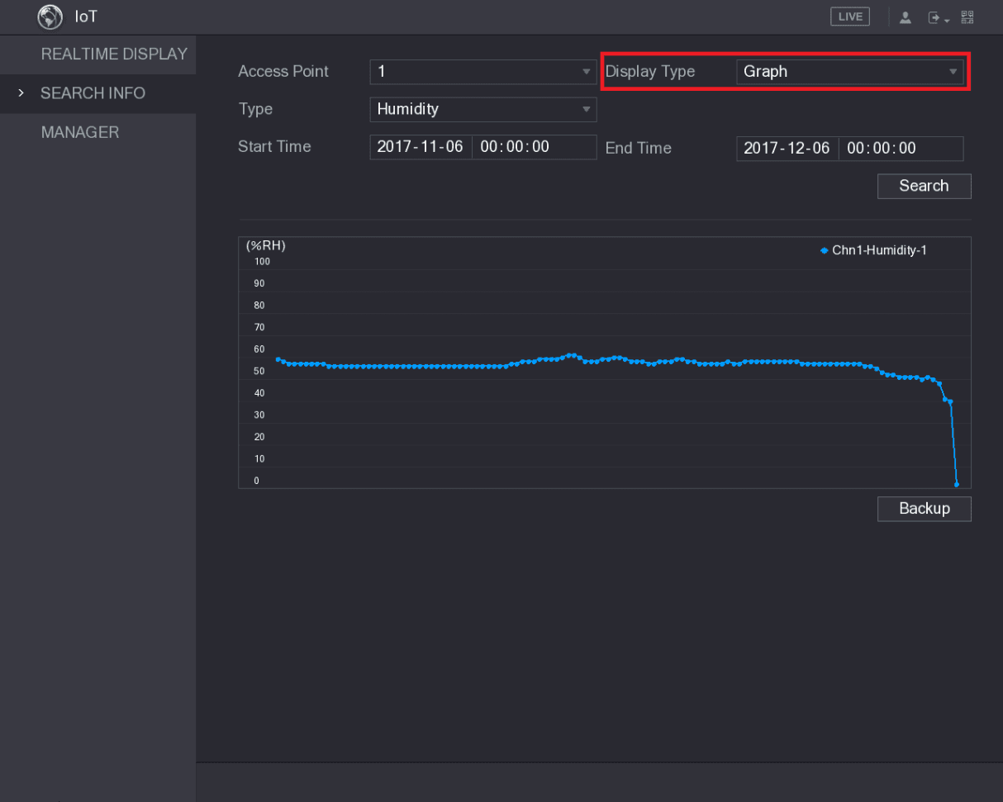Expand the Access Point dropdown
Image resolution: width=1003 pixels, height=802 pixels.
[x=483, y=72]
